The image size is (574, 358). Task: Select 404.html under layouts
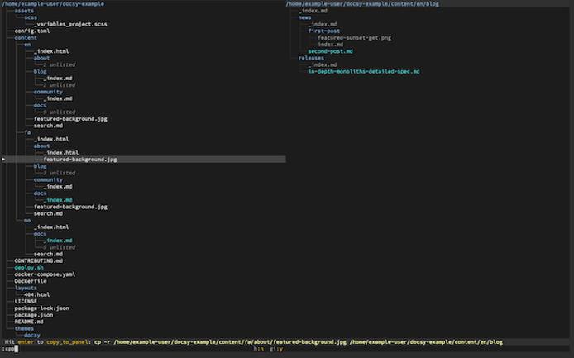click(36, 294)
